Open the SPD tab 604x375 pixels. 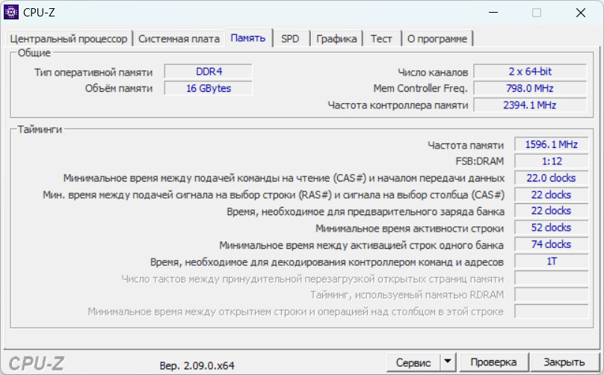click(290, 39)
